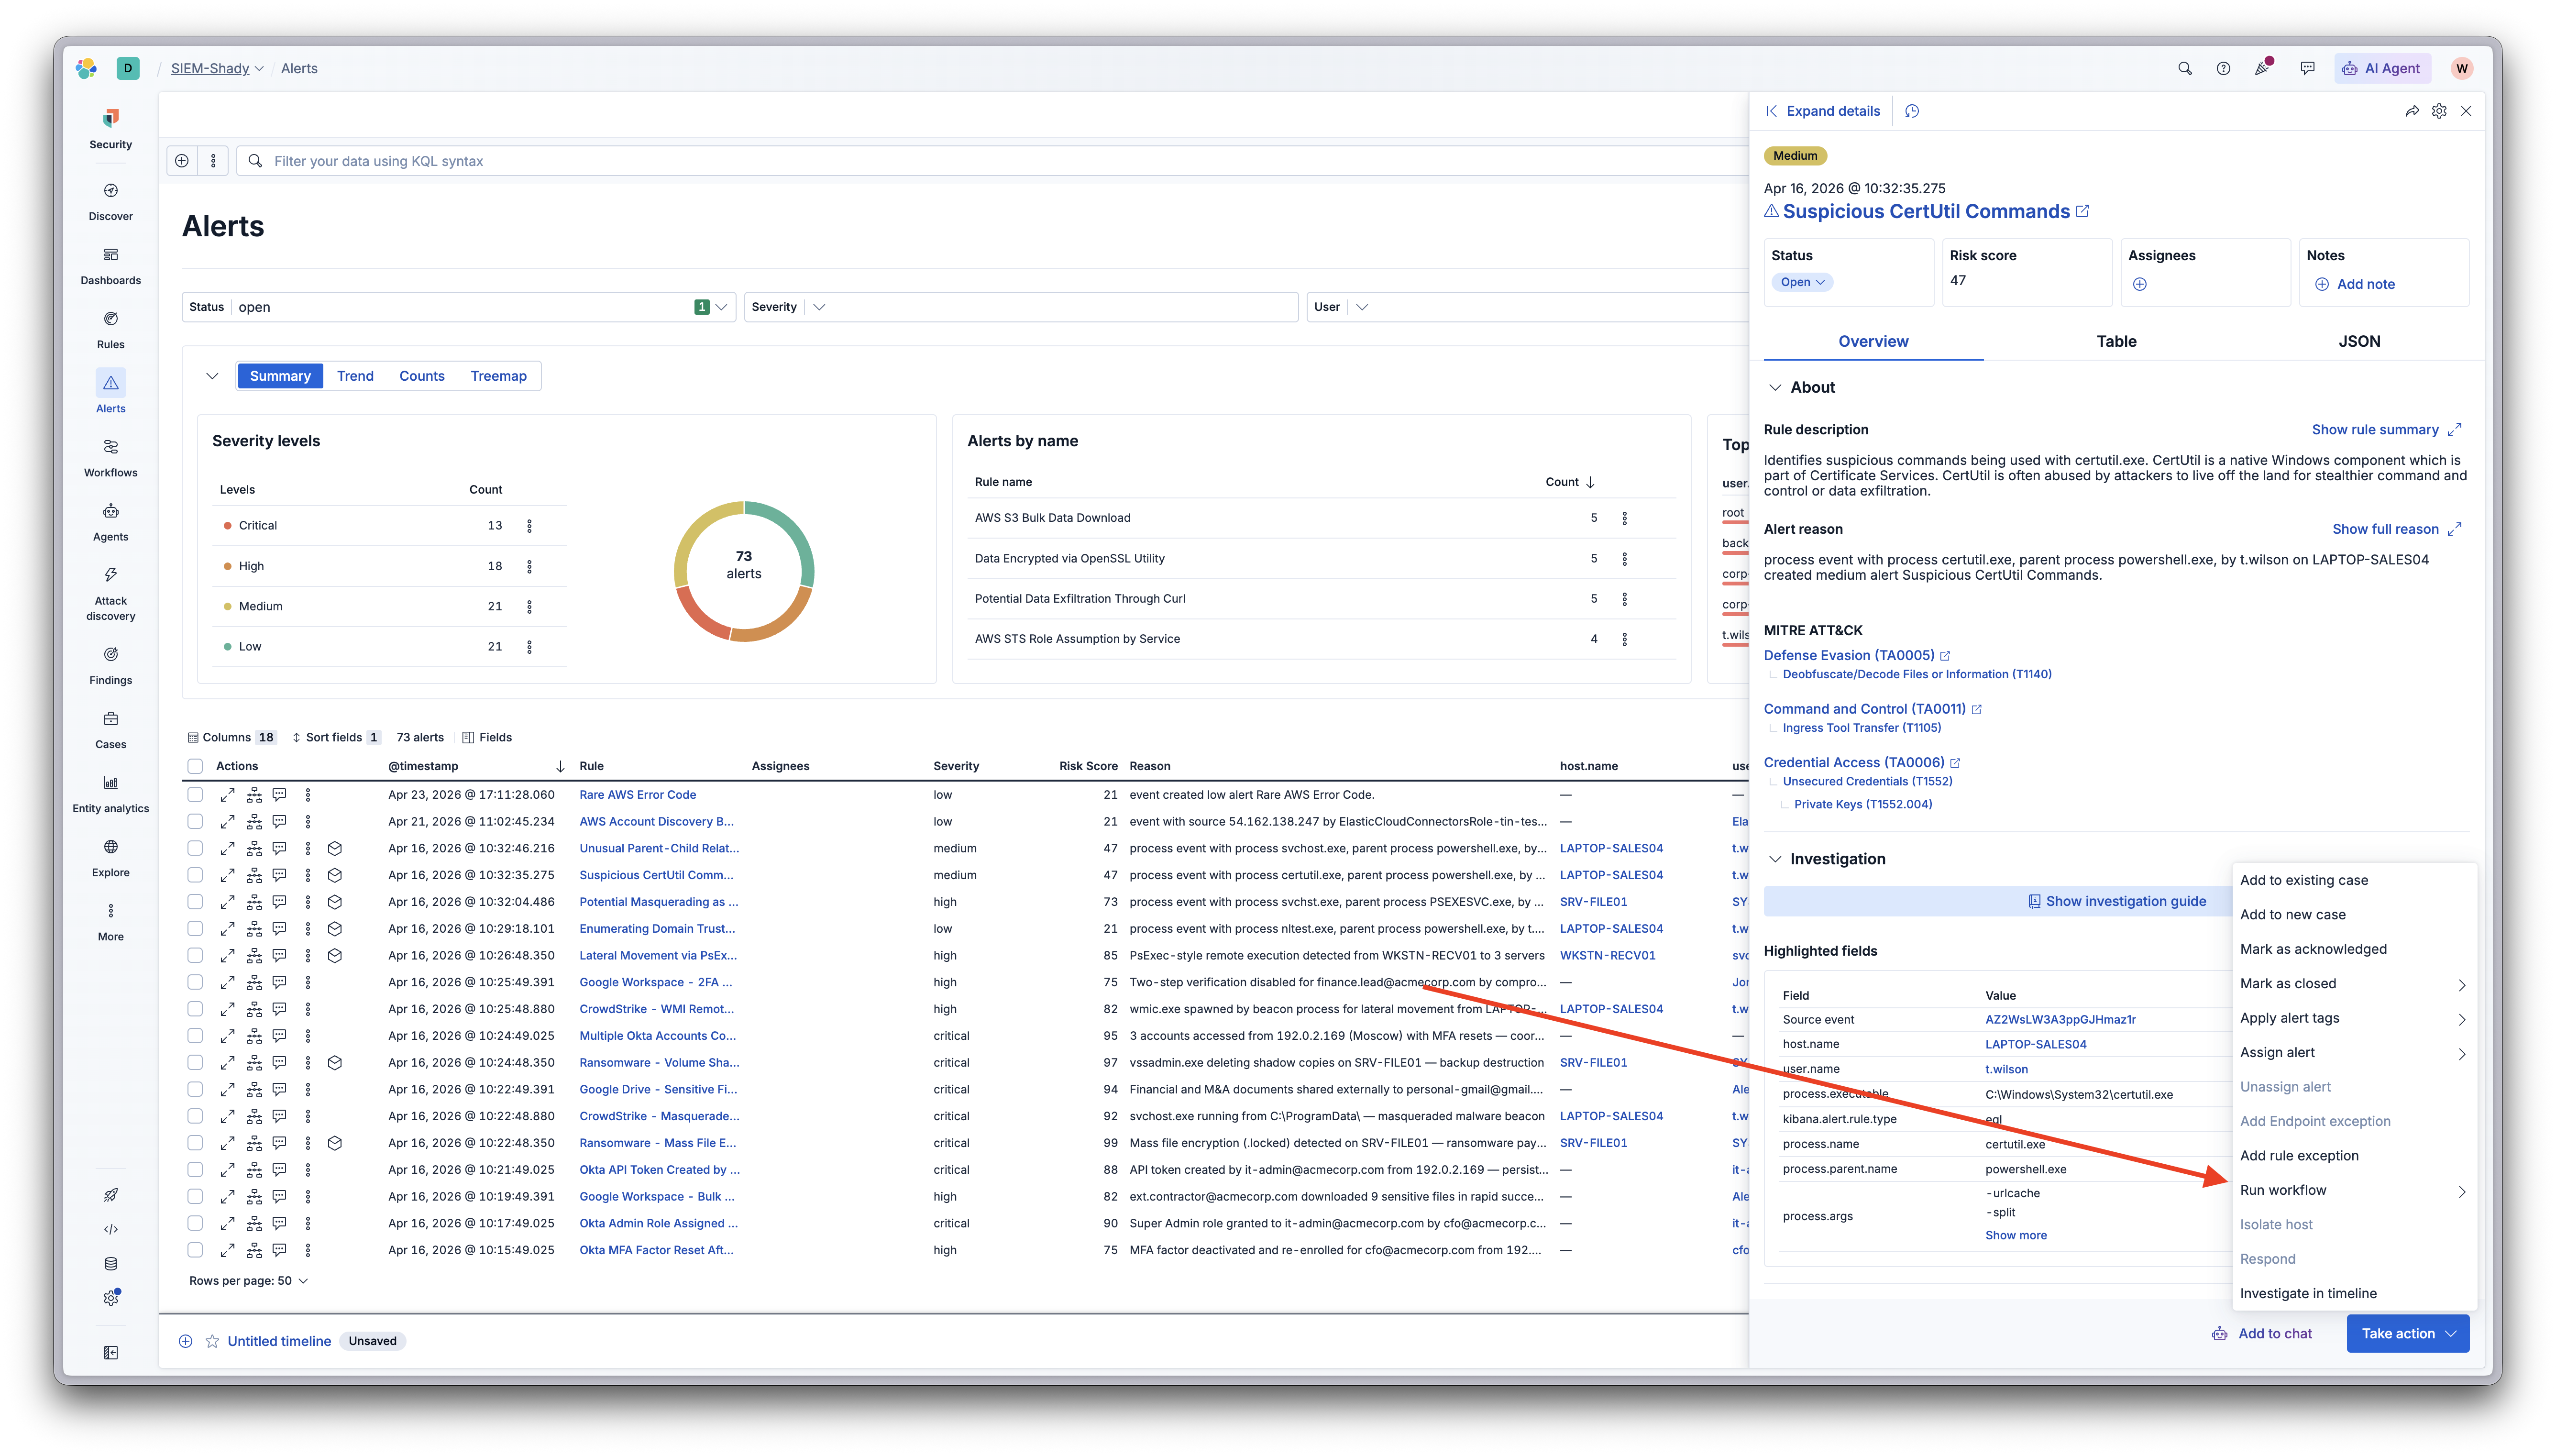Open the Developer tools icon in the sidebar
Viewport: 2556px width, 1456px height.
tap(110, 1229)
